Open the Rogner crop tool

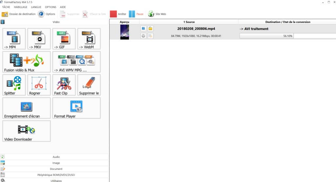click(39, 85)
